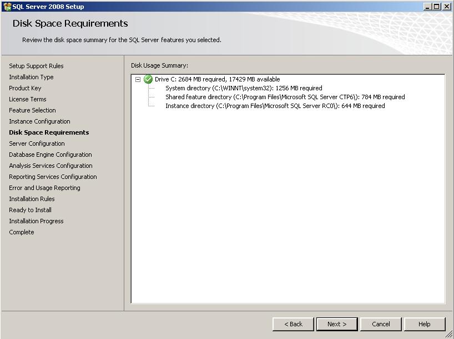Cancel the SQL Server setup

tap(381, 324)
